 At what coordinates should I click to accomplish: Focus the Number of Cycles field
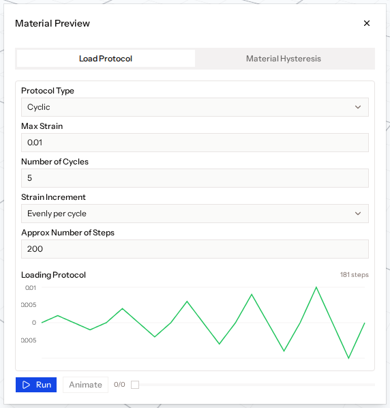point(195,178)
